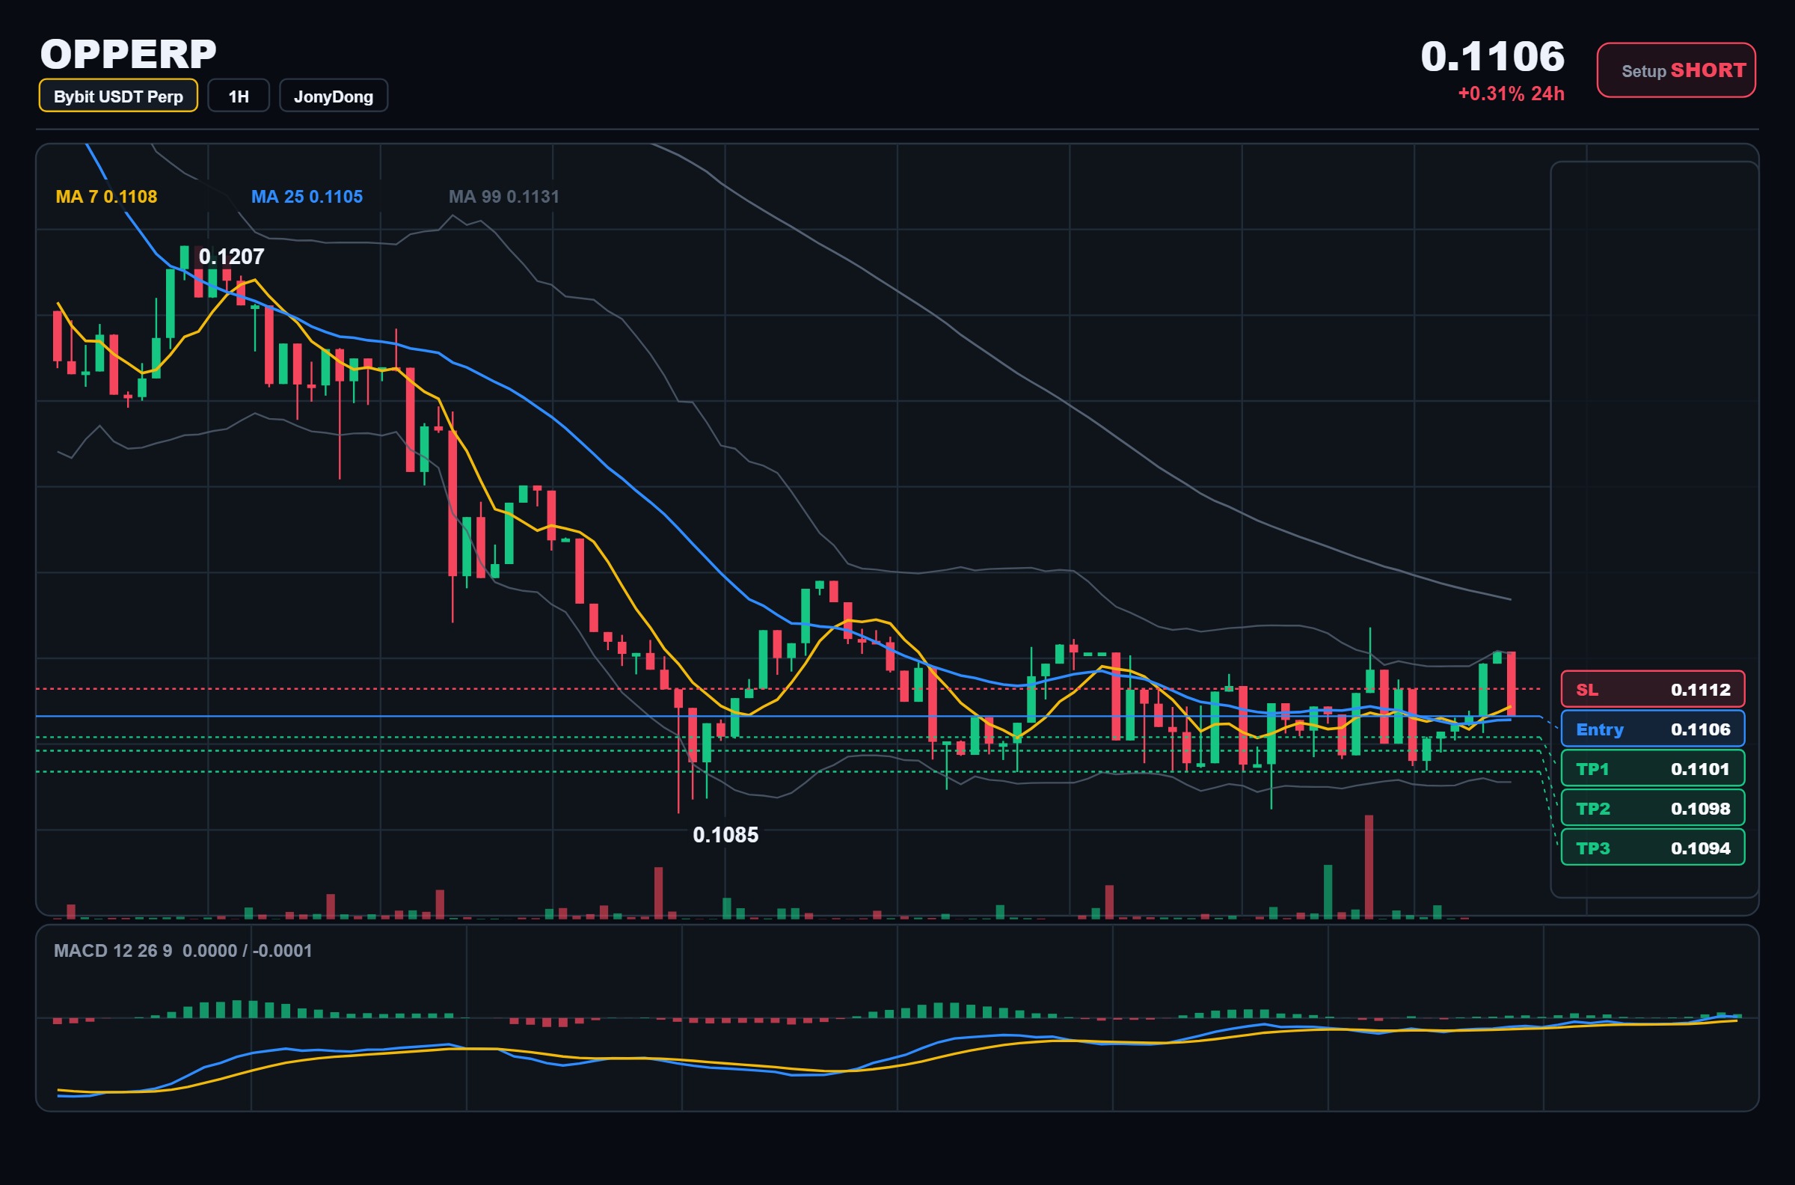1795x1185 pixels.
Task: Click the MA 99 0.1131 legend
Action: tap(504, 197)
